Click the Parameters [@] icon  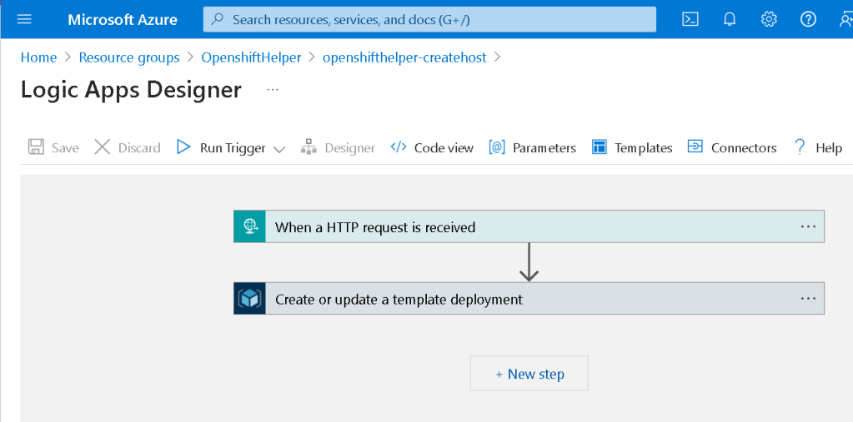pyautogui.click(x=497, y=147)
